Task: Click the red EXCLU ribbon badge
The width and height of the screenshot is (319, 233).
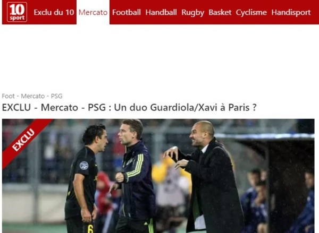Action: [23, 140]
